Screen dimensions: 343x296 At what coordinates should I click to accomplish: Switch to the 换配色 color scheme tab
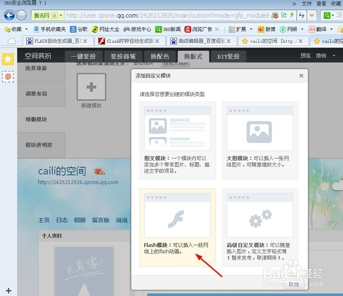coord(160,56)
